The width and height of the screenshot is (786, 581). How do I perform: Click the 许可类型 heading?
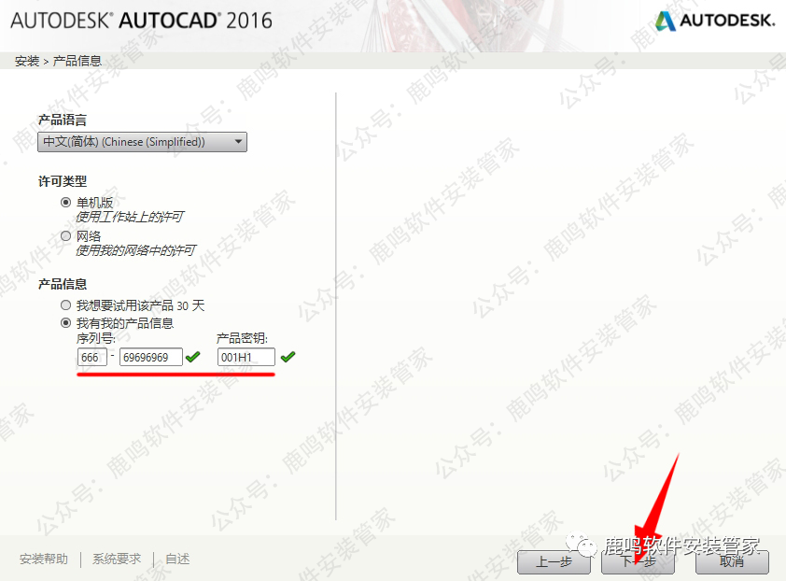[x=63, y=181]
